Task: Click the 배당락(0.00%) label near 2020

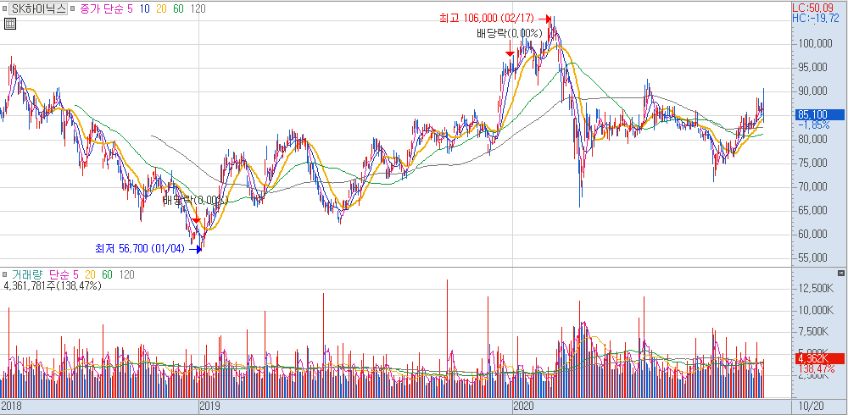Action: [509, 34]
